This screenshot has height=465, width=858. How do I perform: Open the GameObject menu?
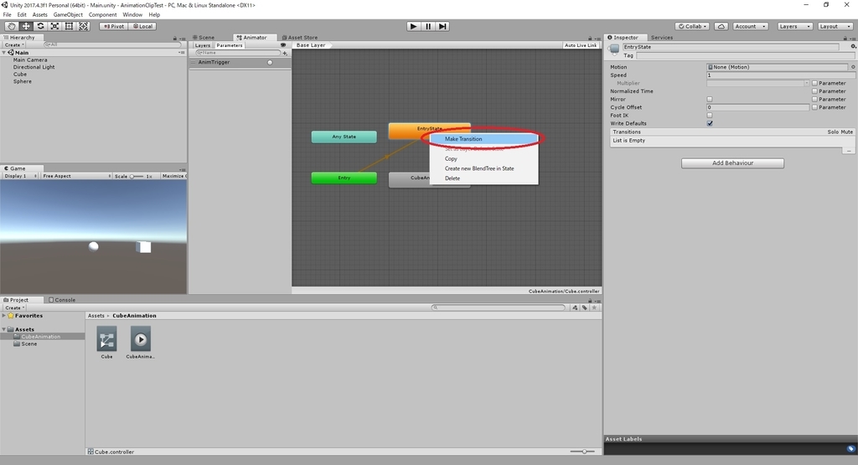68,15
